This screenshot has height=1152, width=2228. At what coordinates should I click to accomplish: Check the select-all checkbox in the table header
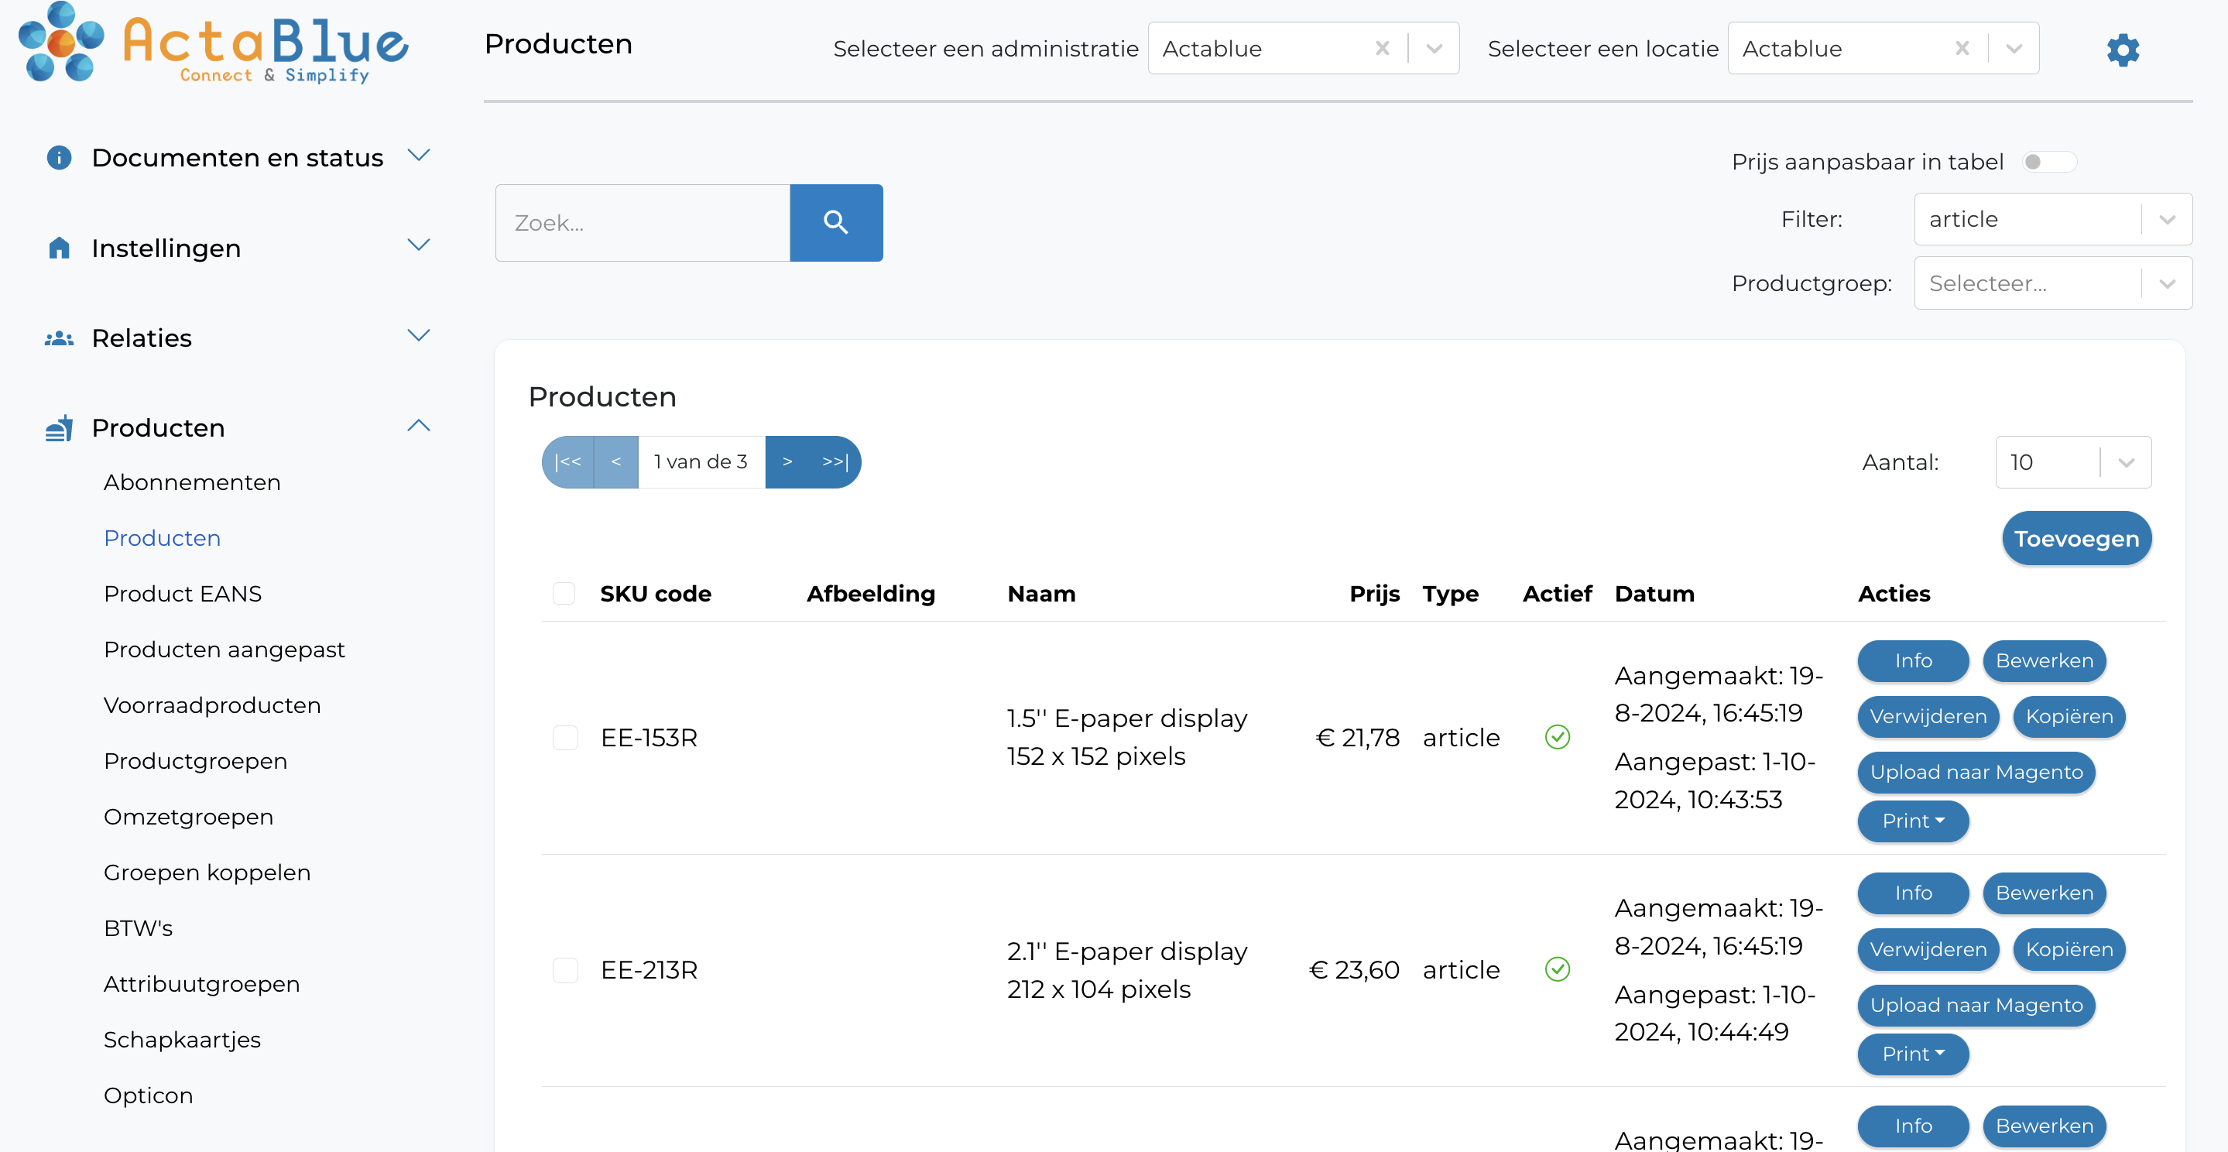click(565, 593)
